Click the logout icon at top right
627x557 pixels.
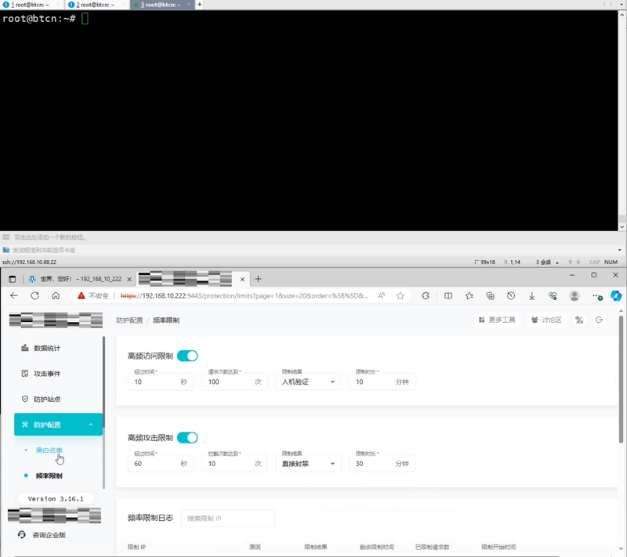click(599, 320)
